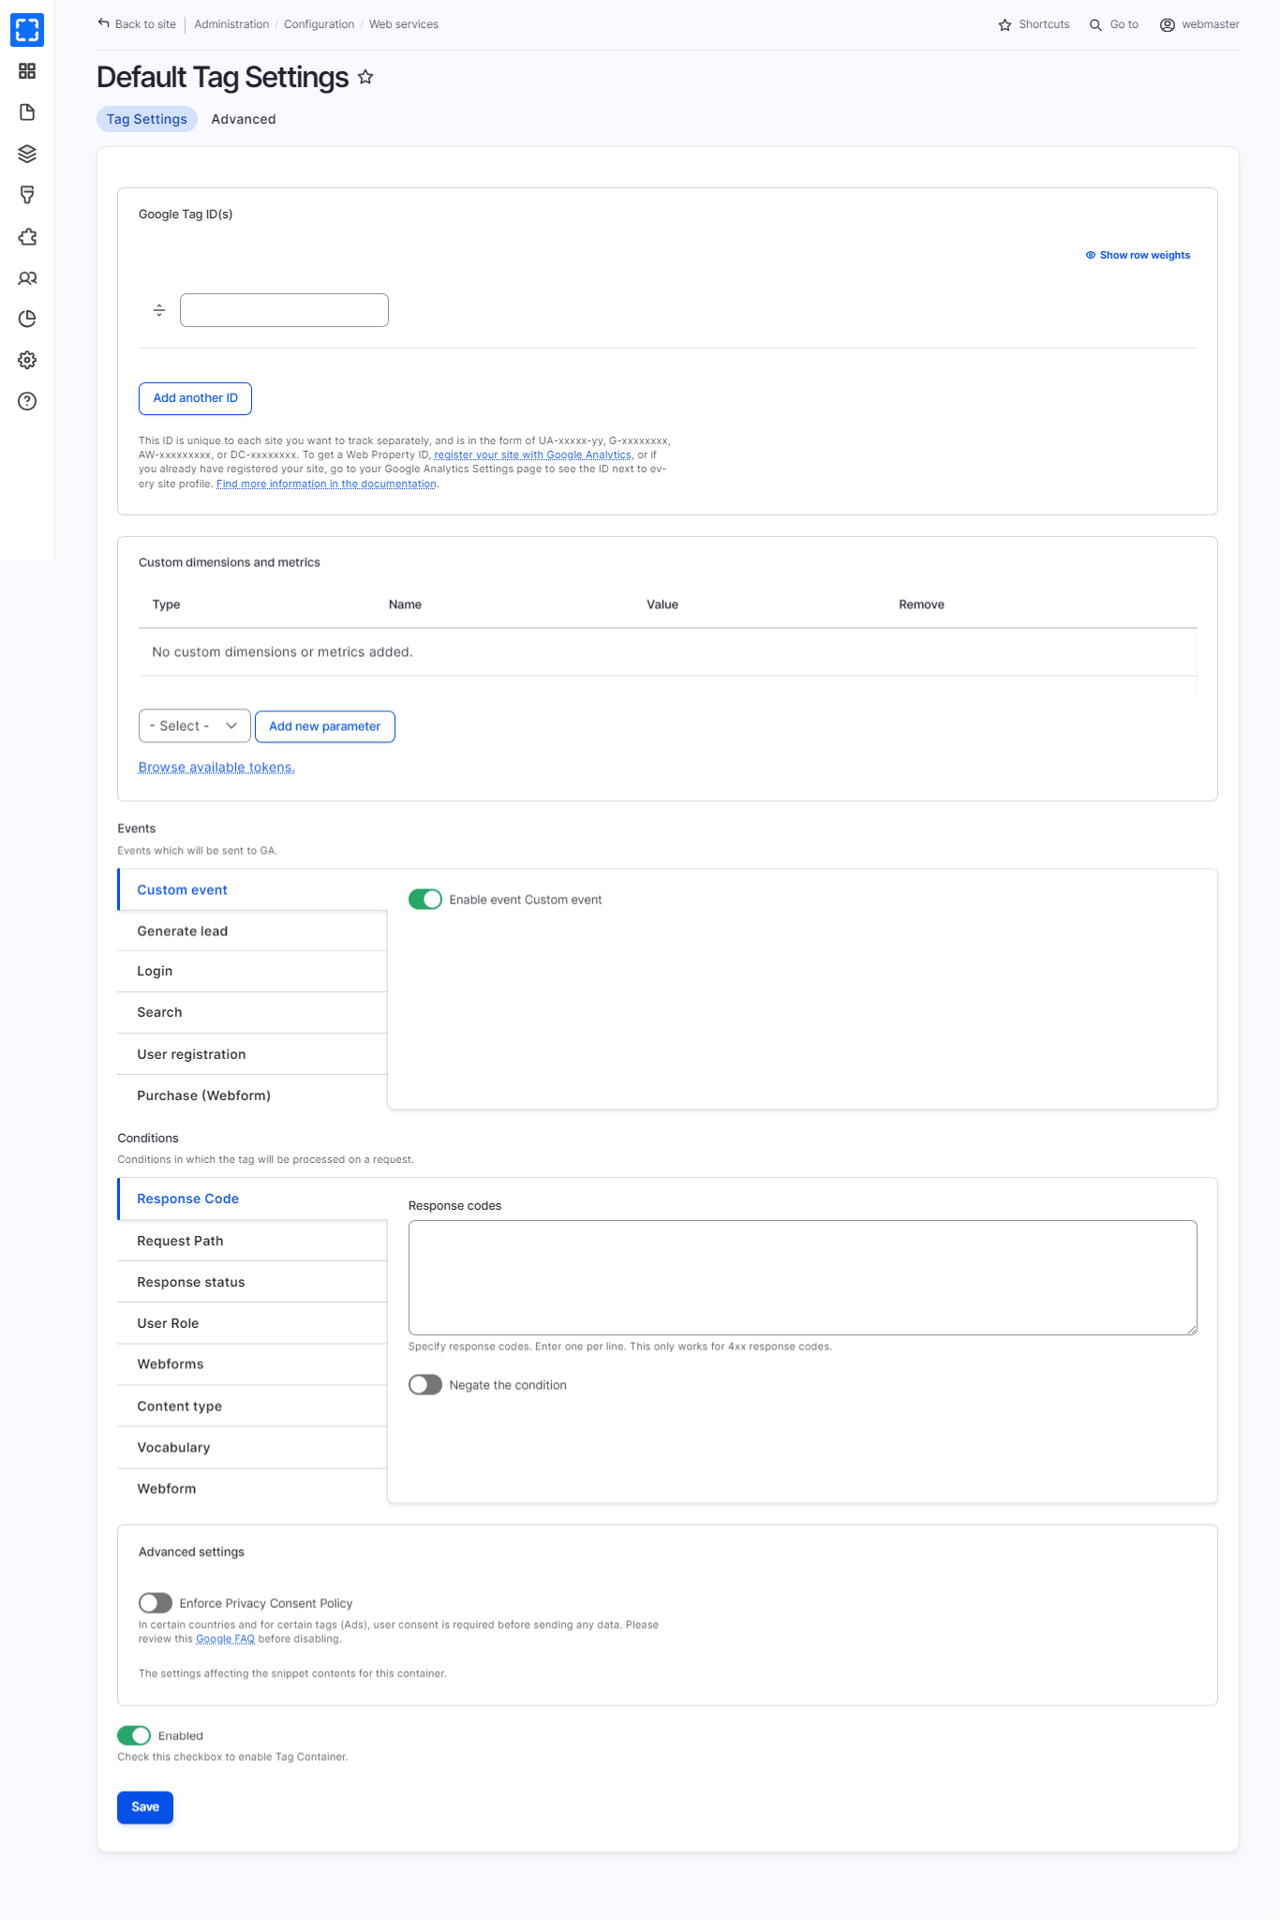1280x1922 pixels.
Task: Disable the Enable event Custom event toggle
Action: 425,900
